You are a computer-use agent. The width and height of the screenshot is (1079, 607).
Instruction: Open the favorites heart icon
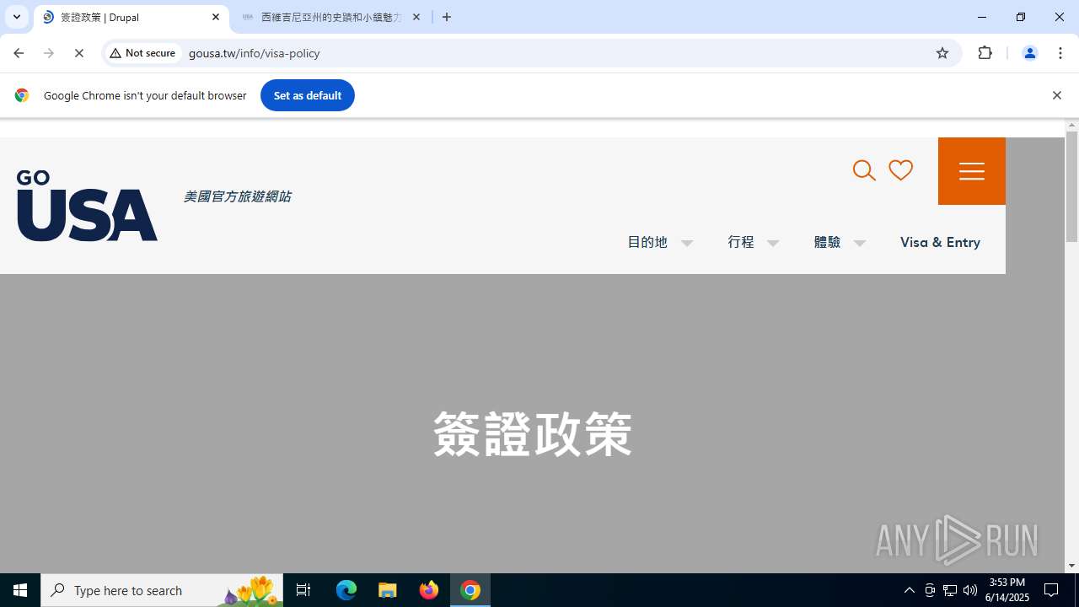[900, 170]
